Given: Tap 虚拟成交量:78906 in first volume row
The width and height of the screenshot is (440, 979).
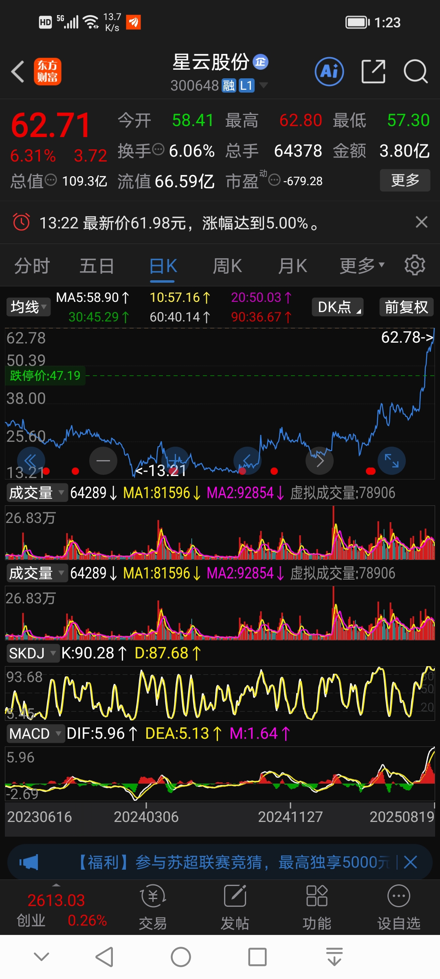Looking at the screenshot, I should click(x=343, y=493).
